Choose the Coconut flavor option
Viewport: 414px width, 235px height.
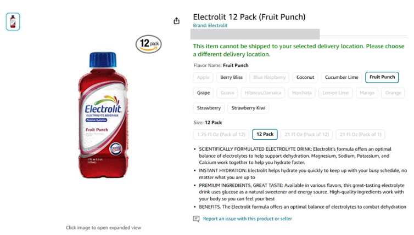[x=305, y=77]
